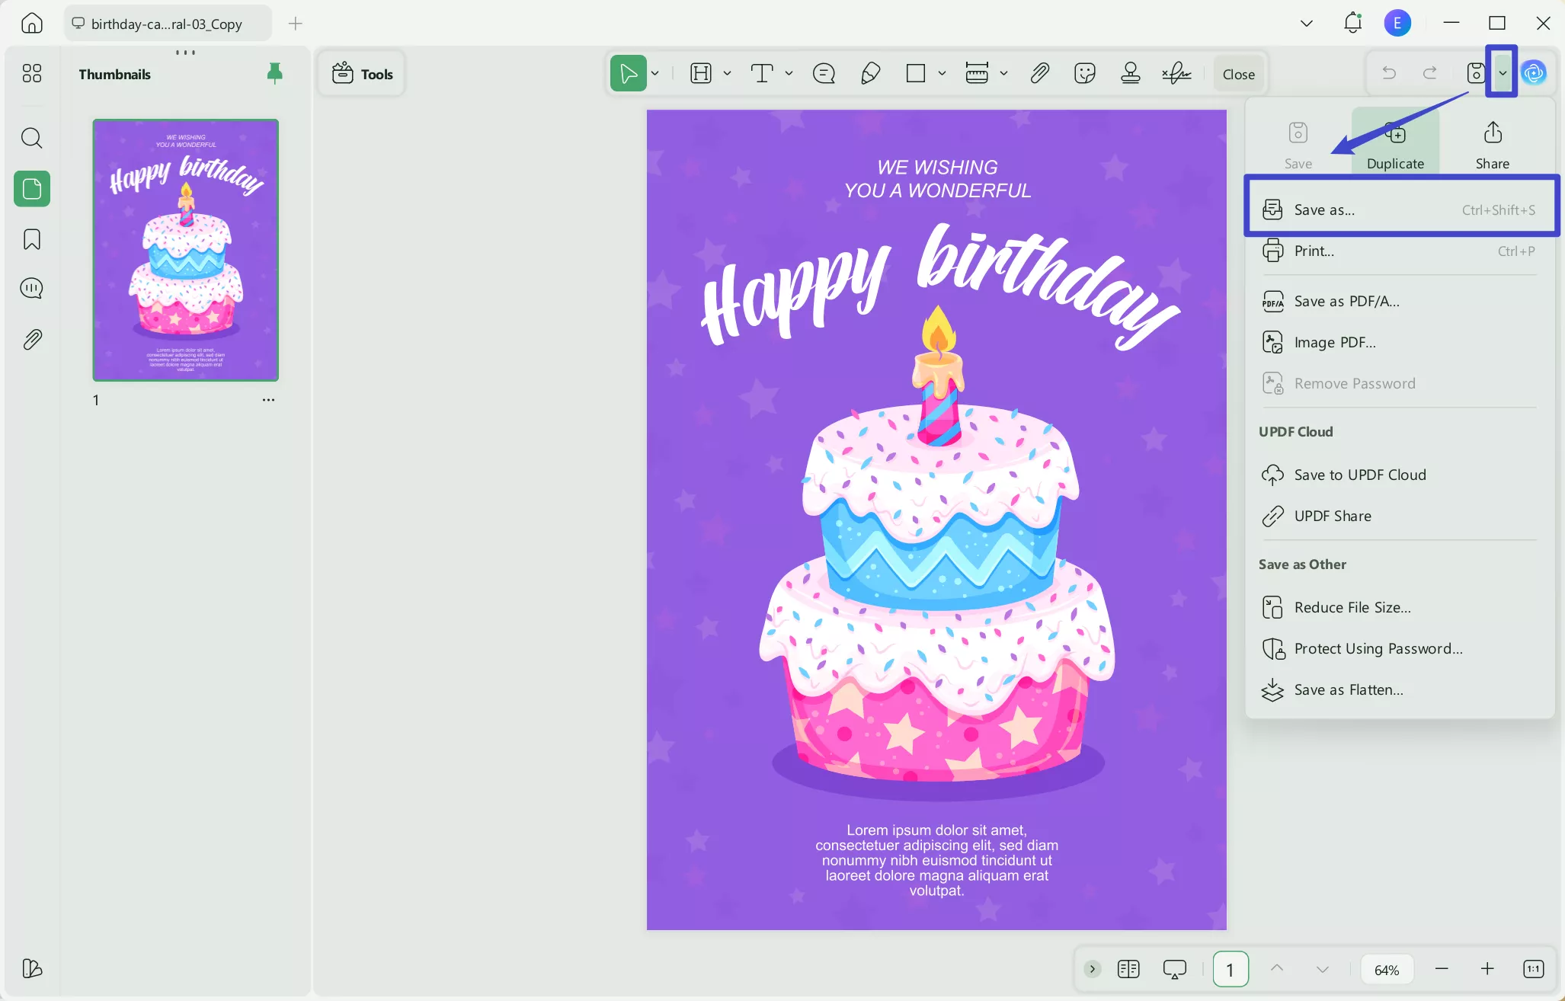Click the zoom out minus control
Image resolution: width=1565 pixels, height=1001 pixels.
(x=1441, y=969)
